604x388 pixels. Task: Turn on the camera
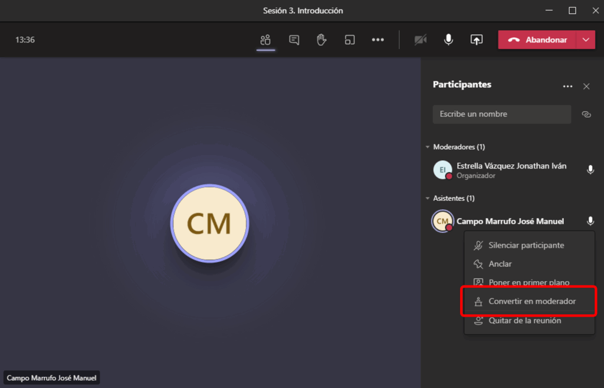pyautogui.click(x=420, y=40)
